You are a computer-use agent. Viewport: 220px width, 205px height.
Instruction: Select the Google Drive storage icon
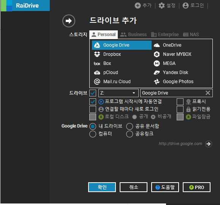point(97,45)
